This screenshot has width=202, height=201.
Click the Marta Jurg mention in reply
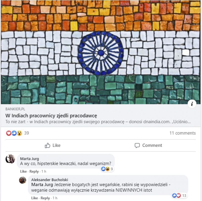coord(42,185)
